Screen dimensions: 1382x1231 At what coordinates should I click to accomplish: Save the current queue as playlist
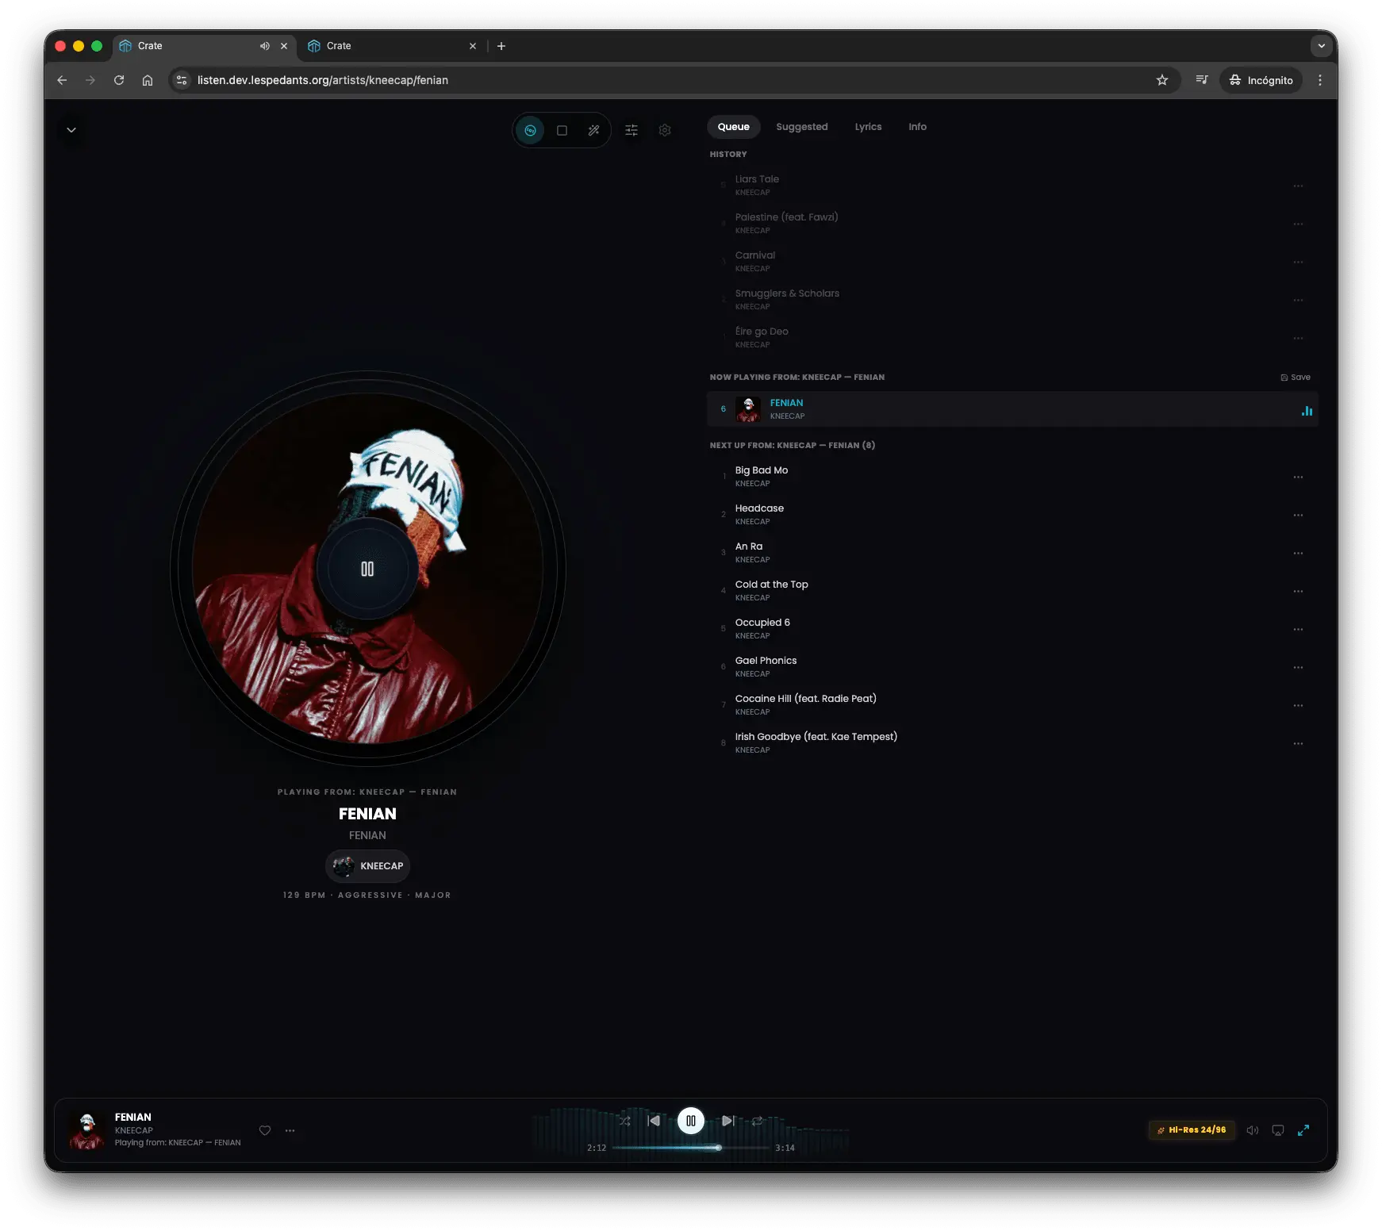[x=1296, y=378]
